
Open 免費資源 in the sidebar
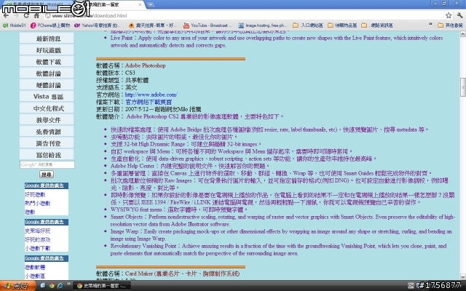point(47,132)
